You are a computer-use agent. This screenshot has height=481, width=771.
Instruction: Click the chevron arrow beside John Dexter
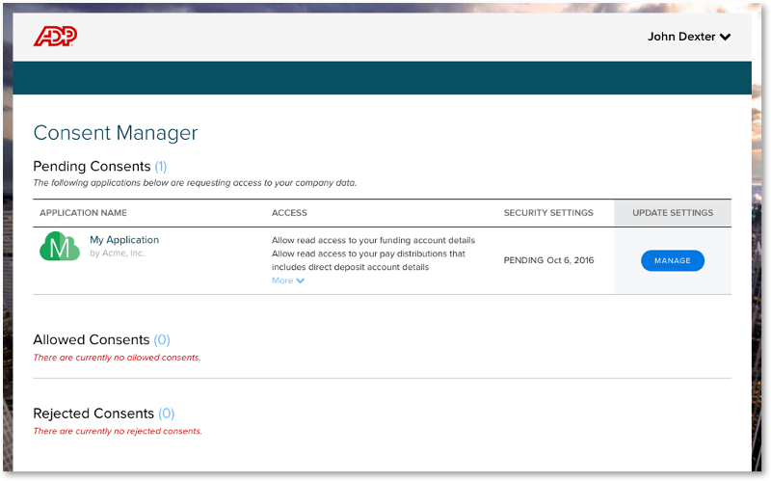click(x=726, y=38)
